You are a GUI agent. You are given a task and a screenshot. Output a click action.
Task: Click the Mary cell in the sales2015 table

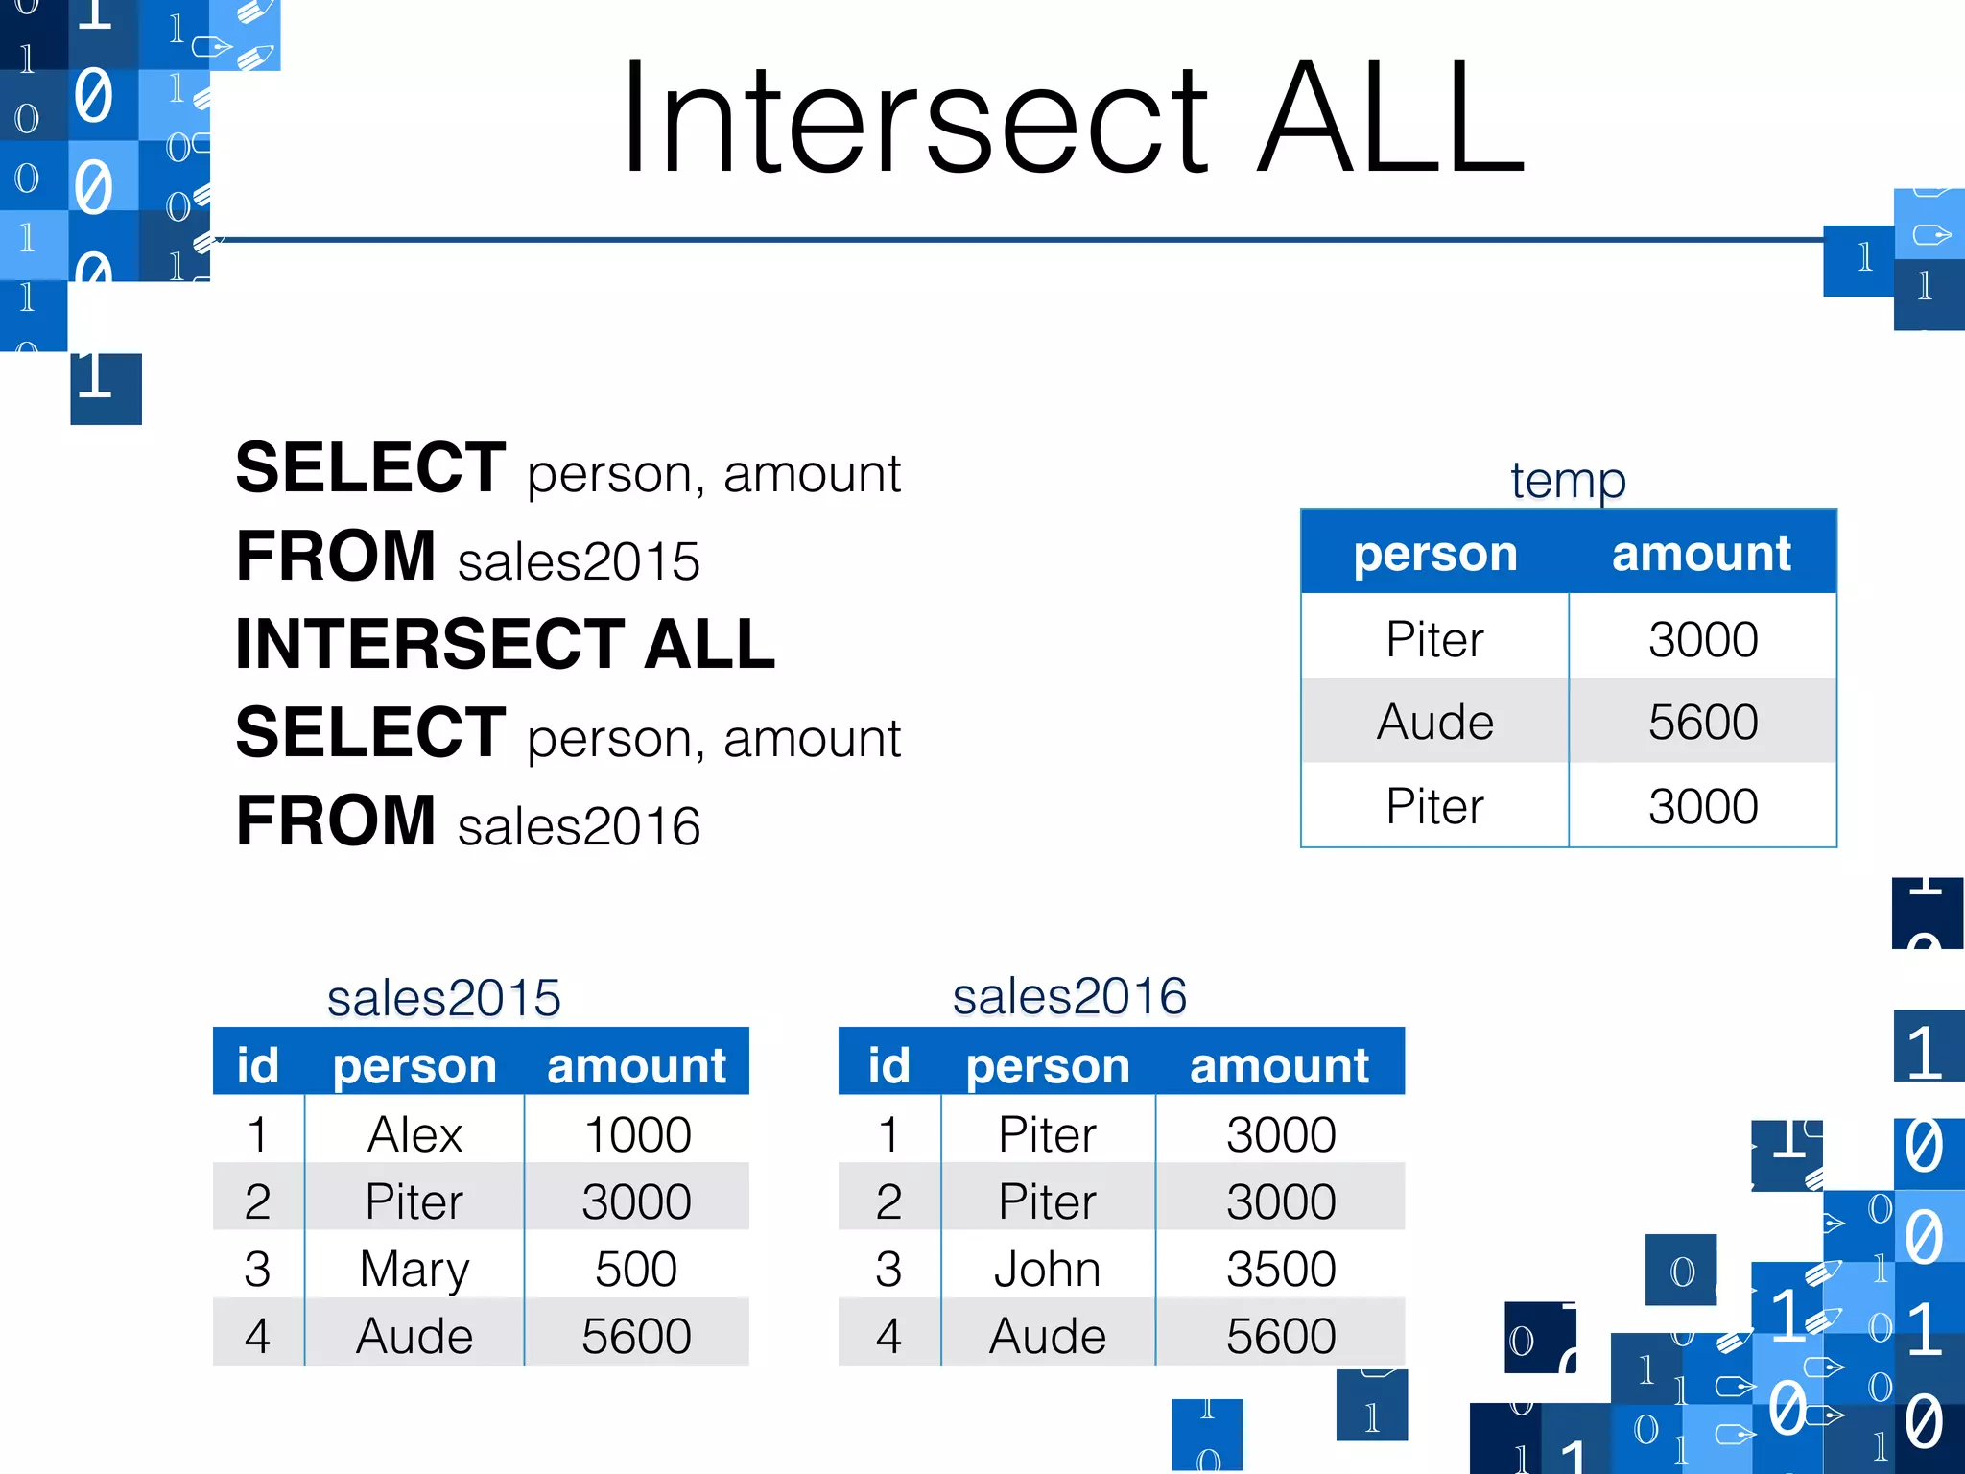pyautogui.click(x=414, y=1269)
